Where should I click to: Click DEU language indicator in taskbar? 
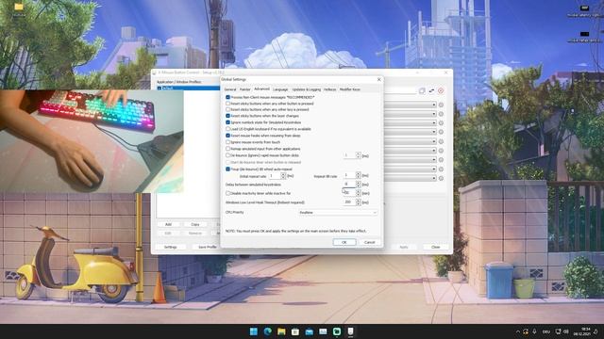tap(545, 331)
